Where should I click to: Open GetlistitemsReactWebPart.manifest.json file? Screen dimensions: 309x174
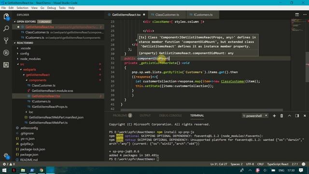[x=56, y=117]
